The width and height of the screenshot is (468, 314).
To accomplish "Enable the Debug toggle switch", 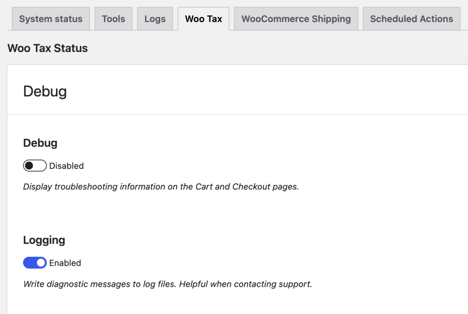I will pyautogui.click(x=35, y=166).
